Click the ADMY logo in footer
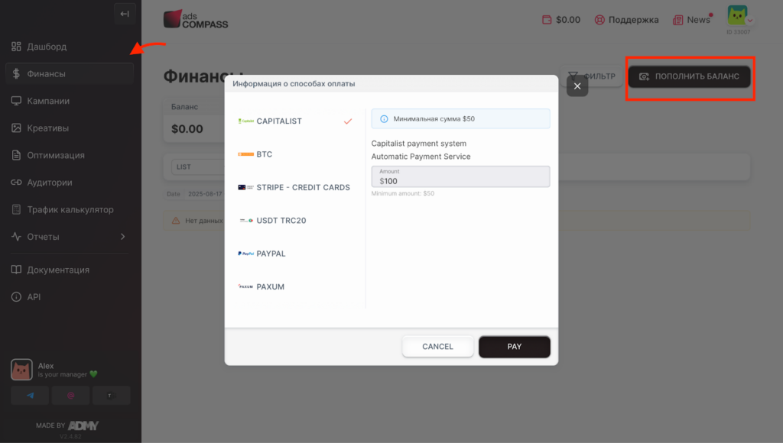This screenshot has width=783, height=443. click(x=83, y=425)
